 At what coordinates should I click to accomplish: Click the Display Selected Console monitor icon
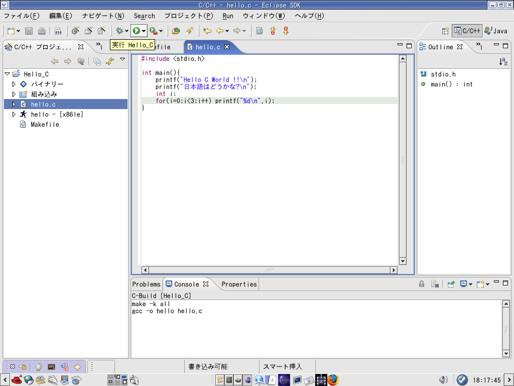pos(463,284)
